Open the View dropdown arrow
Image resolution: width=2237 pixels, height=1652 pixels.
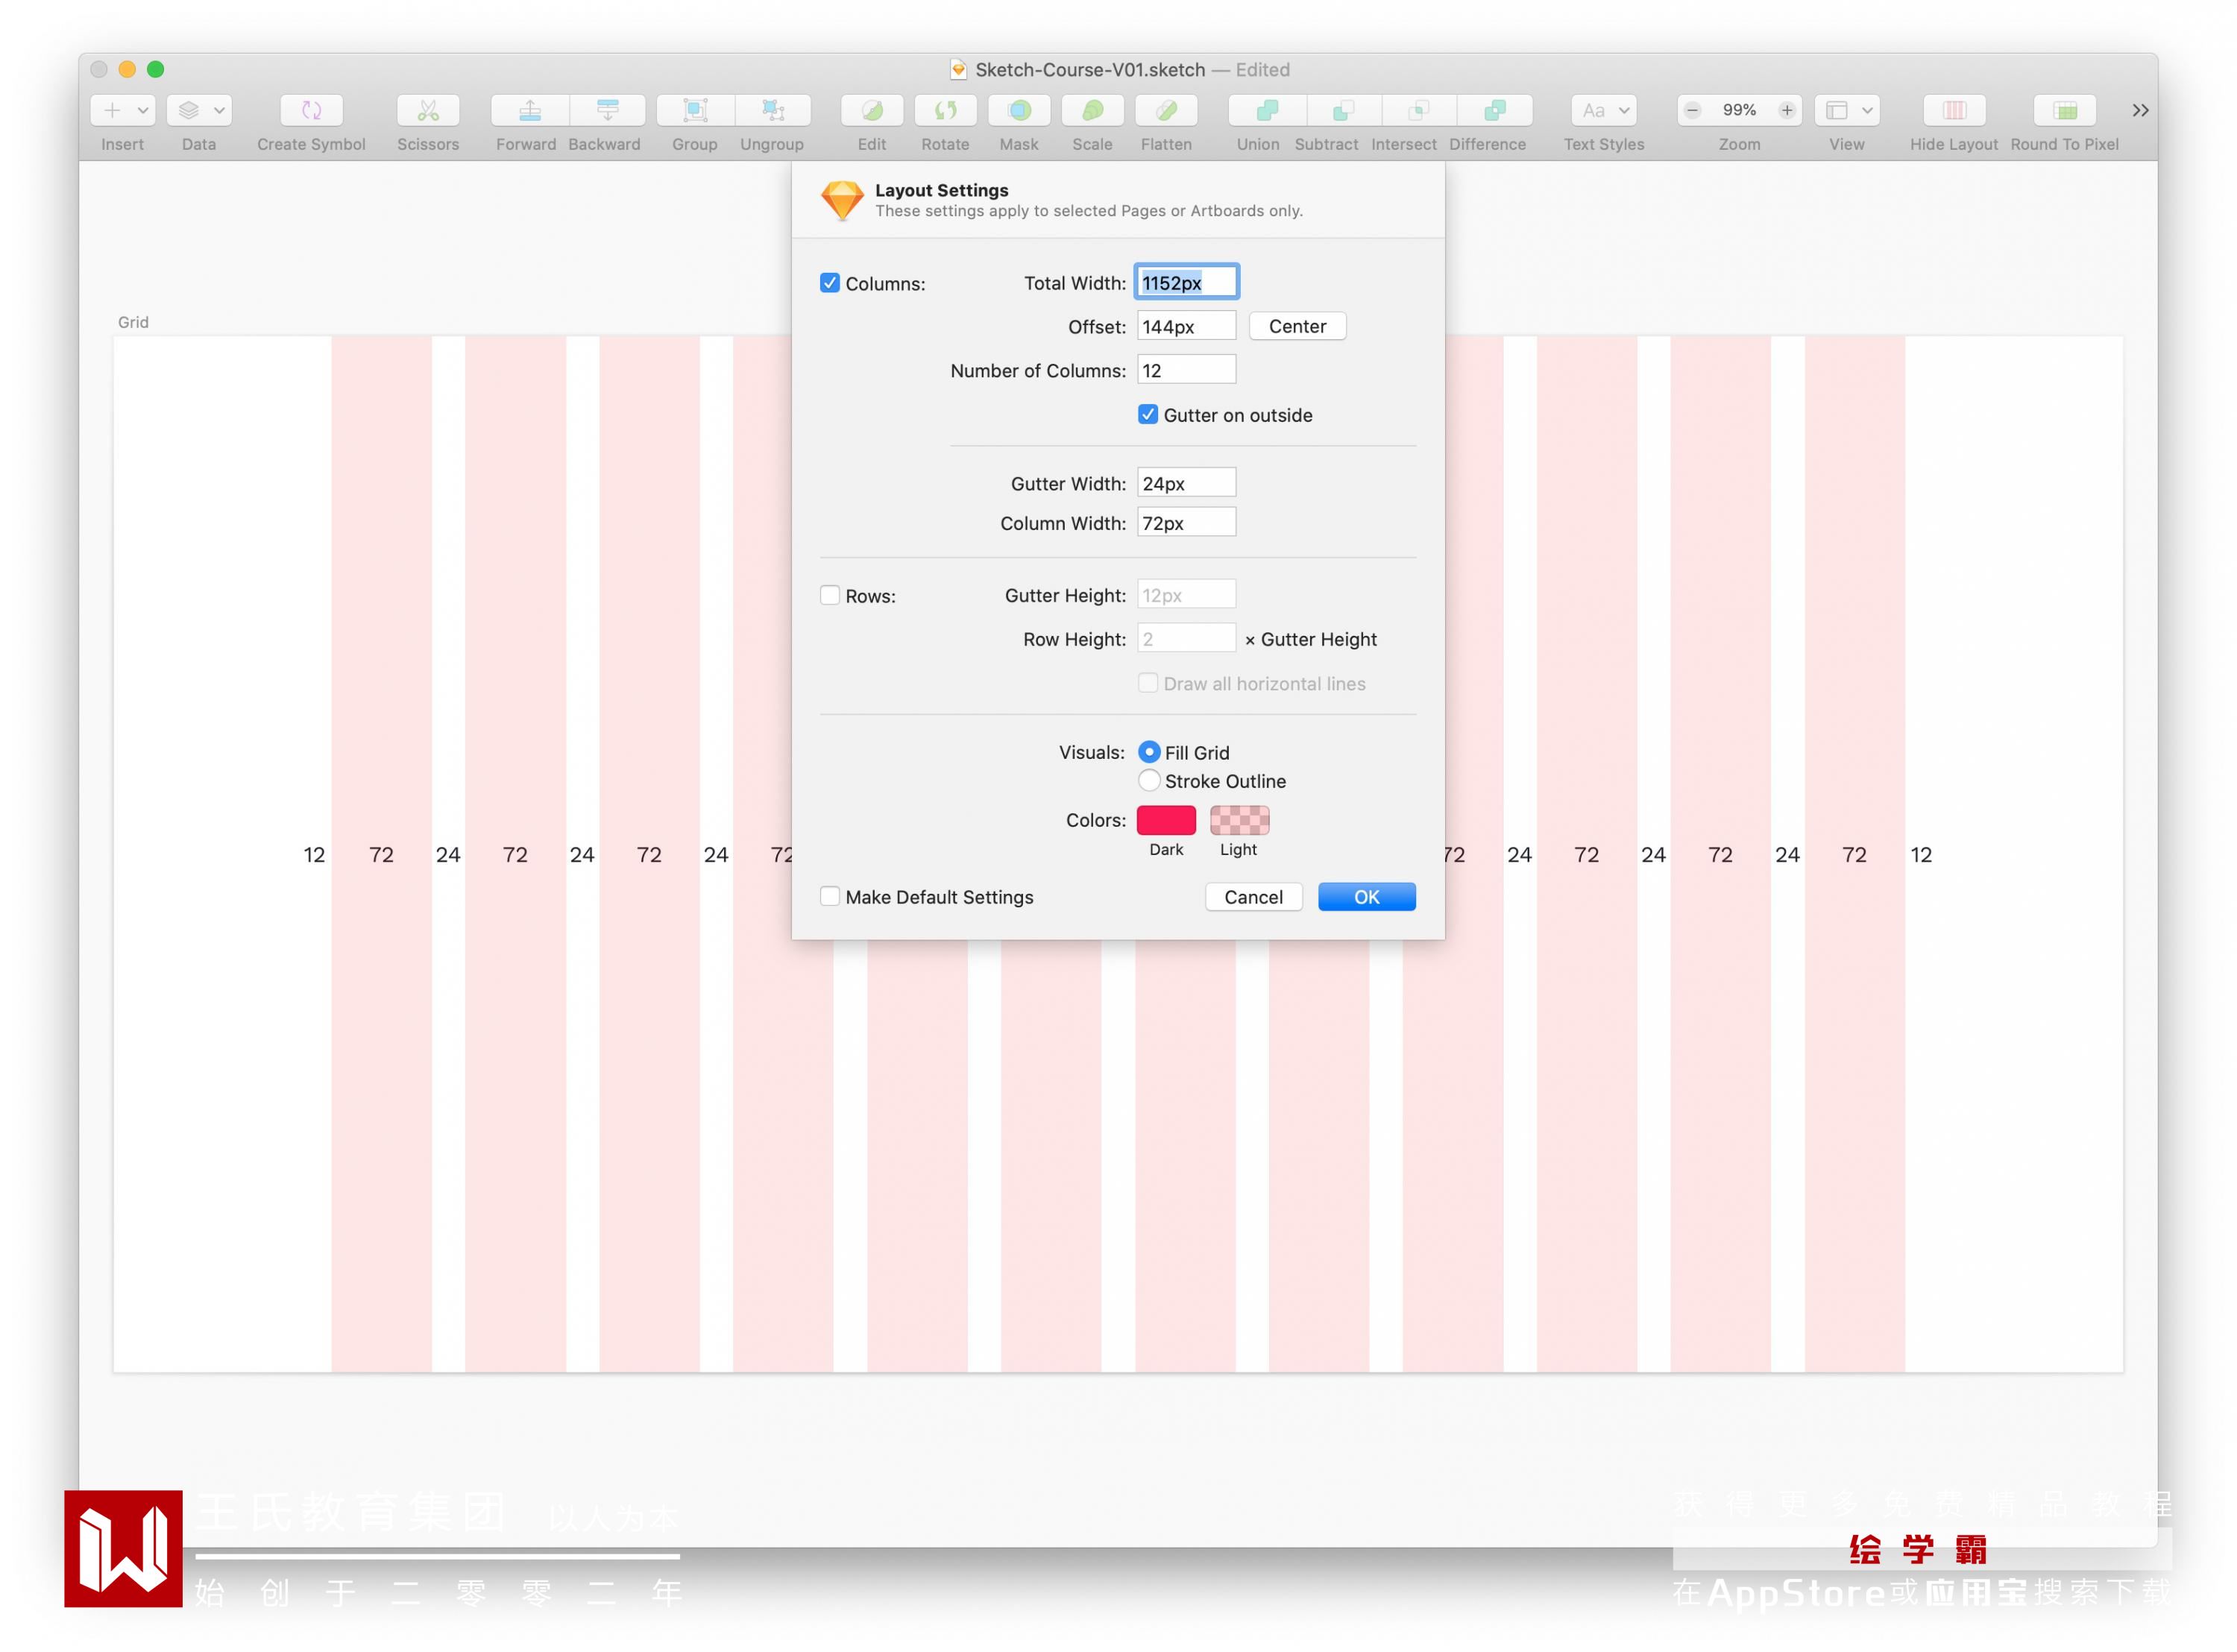click(1867, 110)
